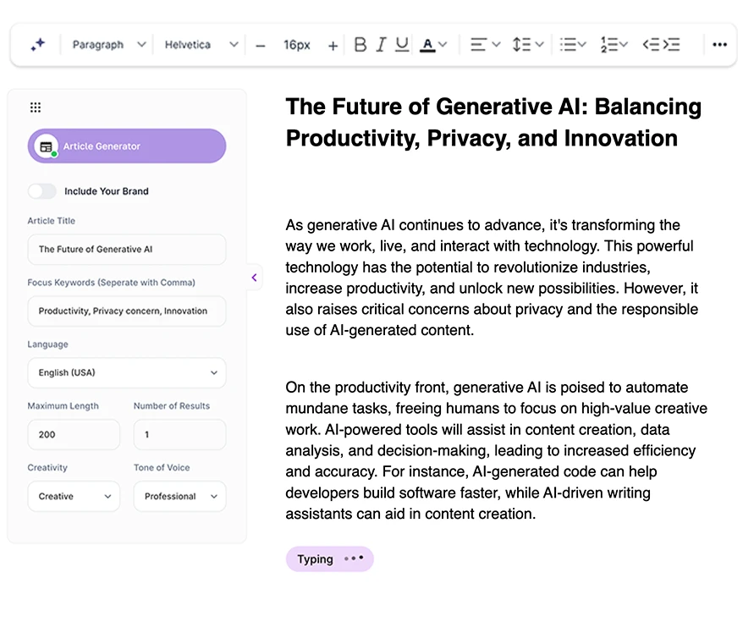
Task: Click the AI sparkle icon in toolbar
Action: (37, 45)
